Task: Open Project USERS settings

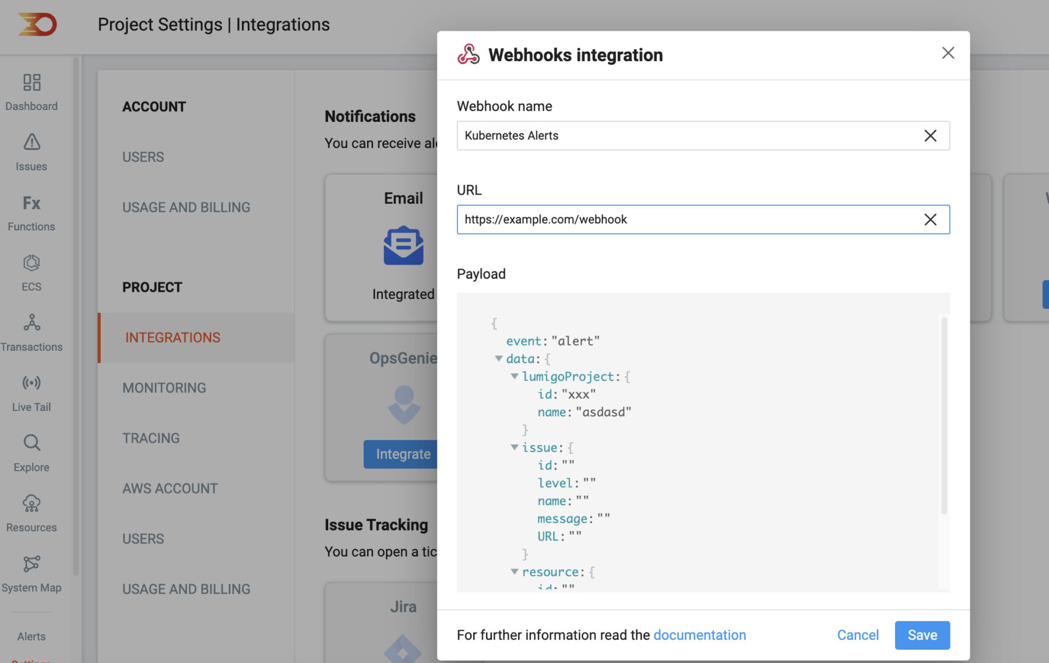Action: (143, 539)
